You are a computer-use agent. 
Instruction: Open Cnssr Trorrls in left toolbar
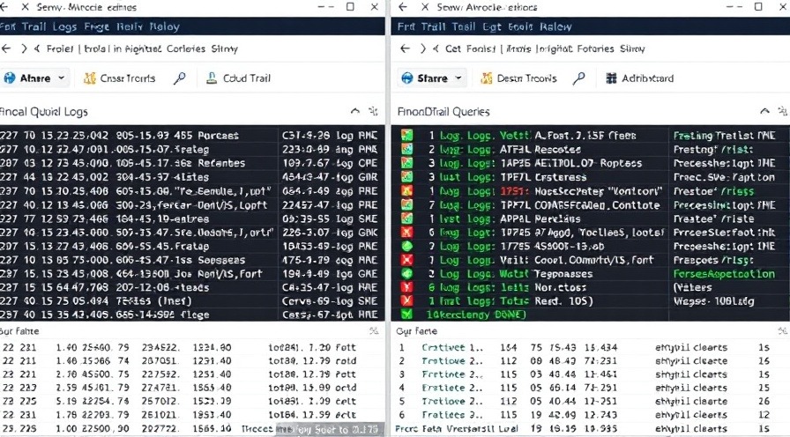pyautogui.click(x=119, y=78)
